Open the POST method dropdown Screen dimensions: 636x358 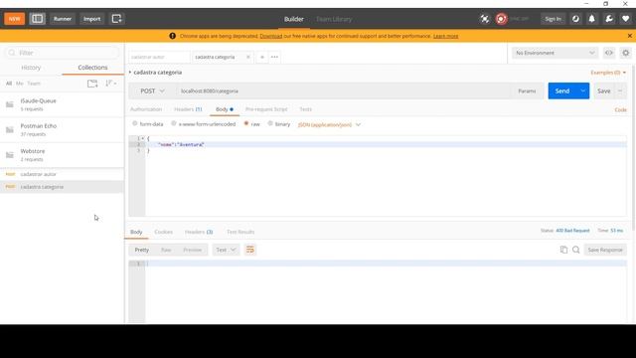(x=152, y=90)
